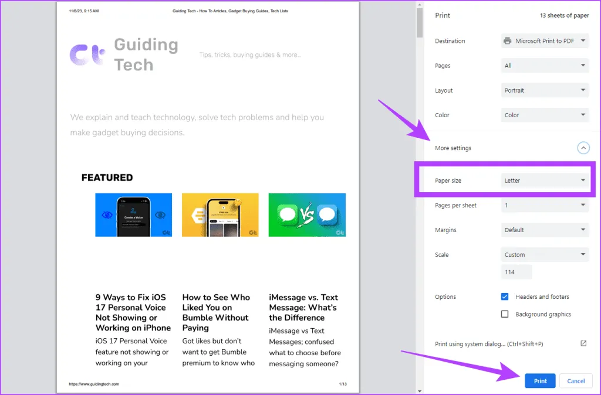Open the Color mode dropdown

click(545, 115)
